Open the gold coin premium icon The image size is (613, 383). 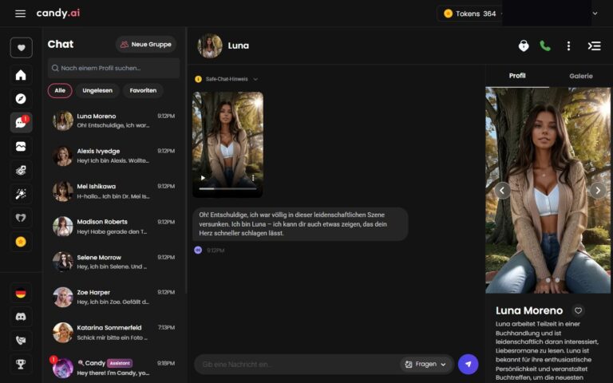[21, 242]
